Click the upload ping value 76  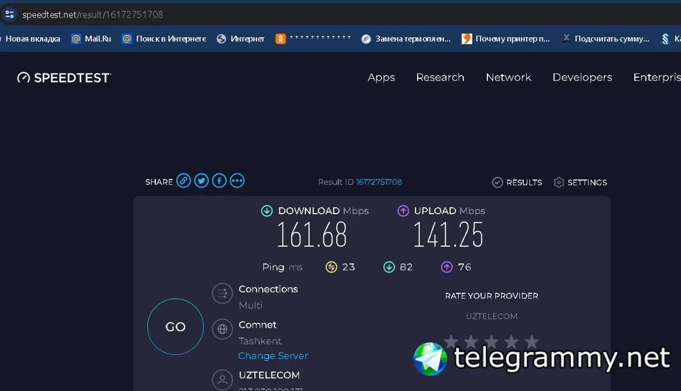click(x=464, y=267)
